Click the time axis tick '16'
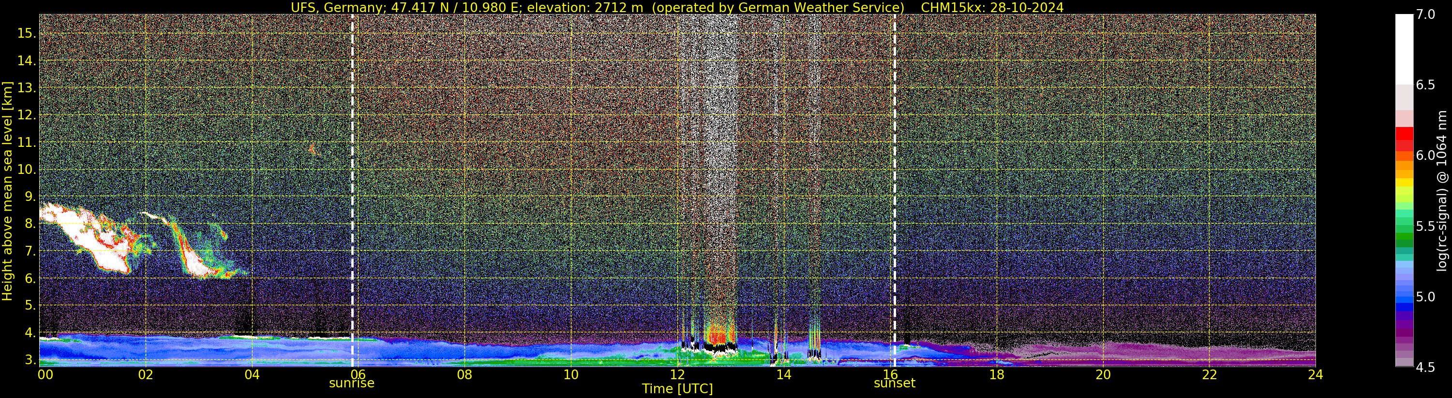 tap(890, 375)
